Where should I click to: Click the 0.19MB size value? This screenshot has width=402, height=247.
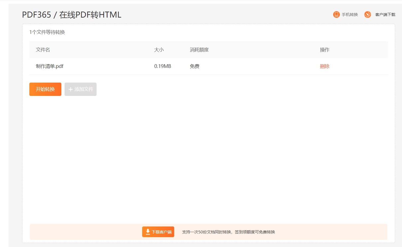(163, 66)
